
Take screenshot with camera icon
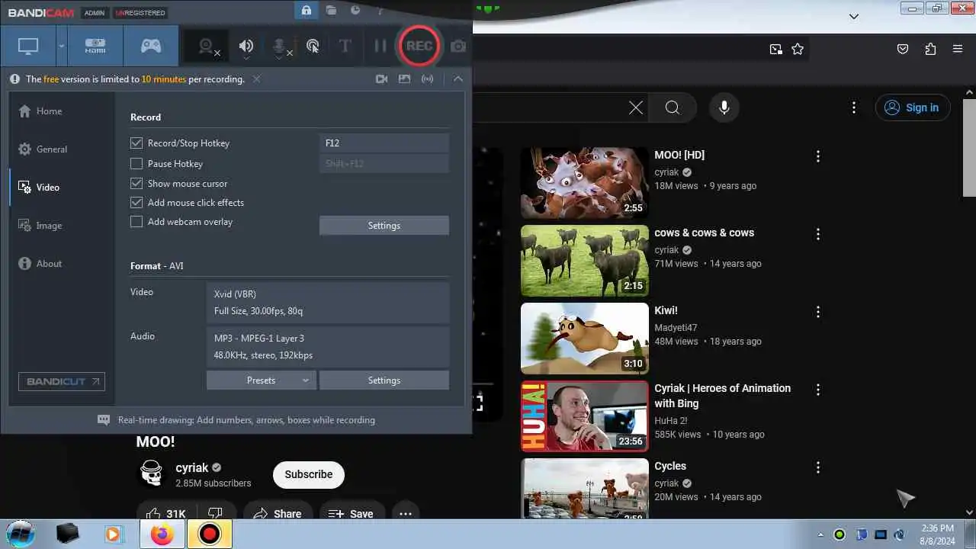pyautogui.click(x=458, y=47)
